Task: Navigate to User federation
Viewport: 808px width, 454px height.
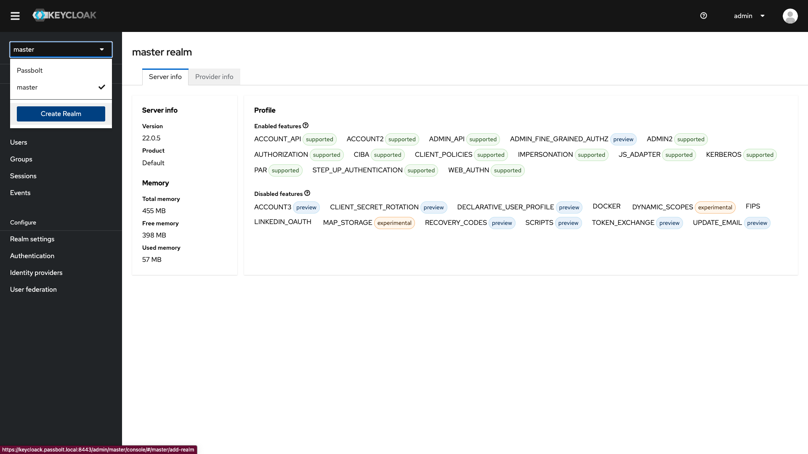Action: (x=33, y=289)
